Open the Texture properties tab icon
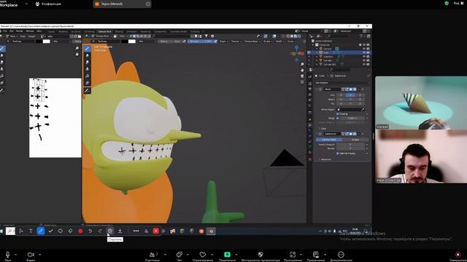 (x=310, y=159)
